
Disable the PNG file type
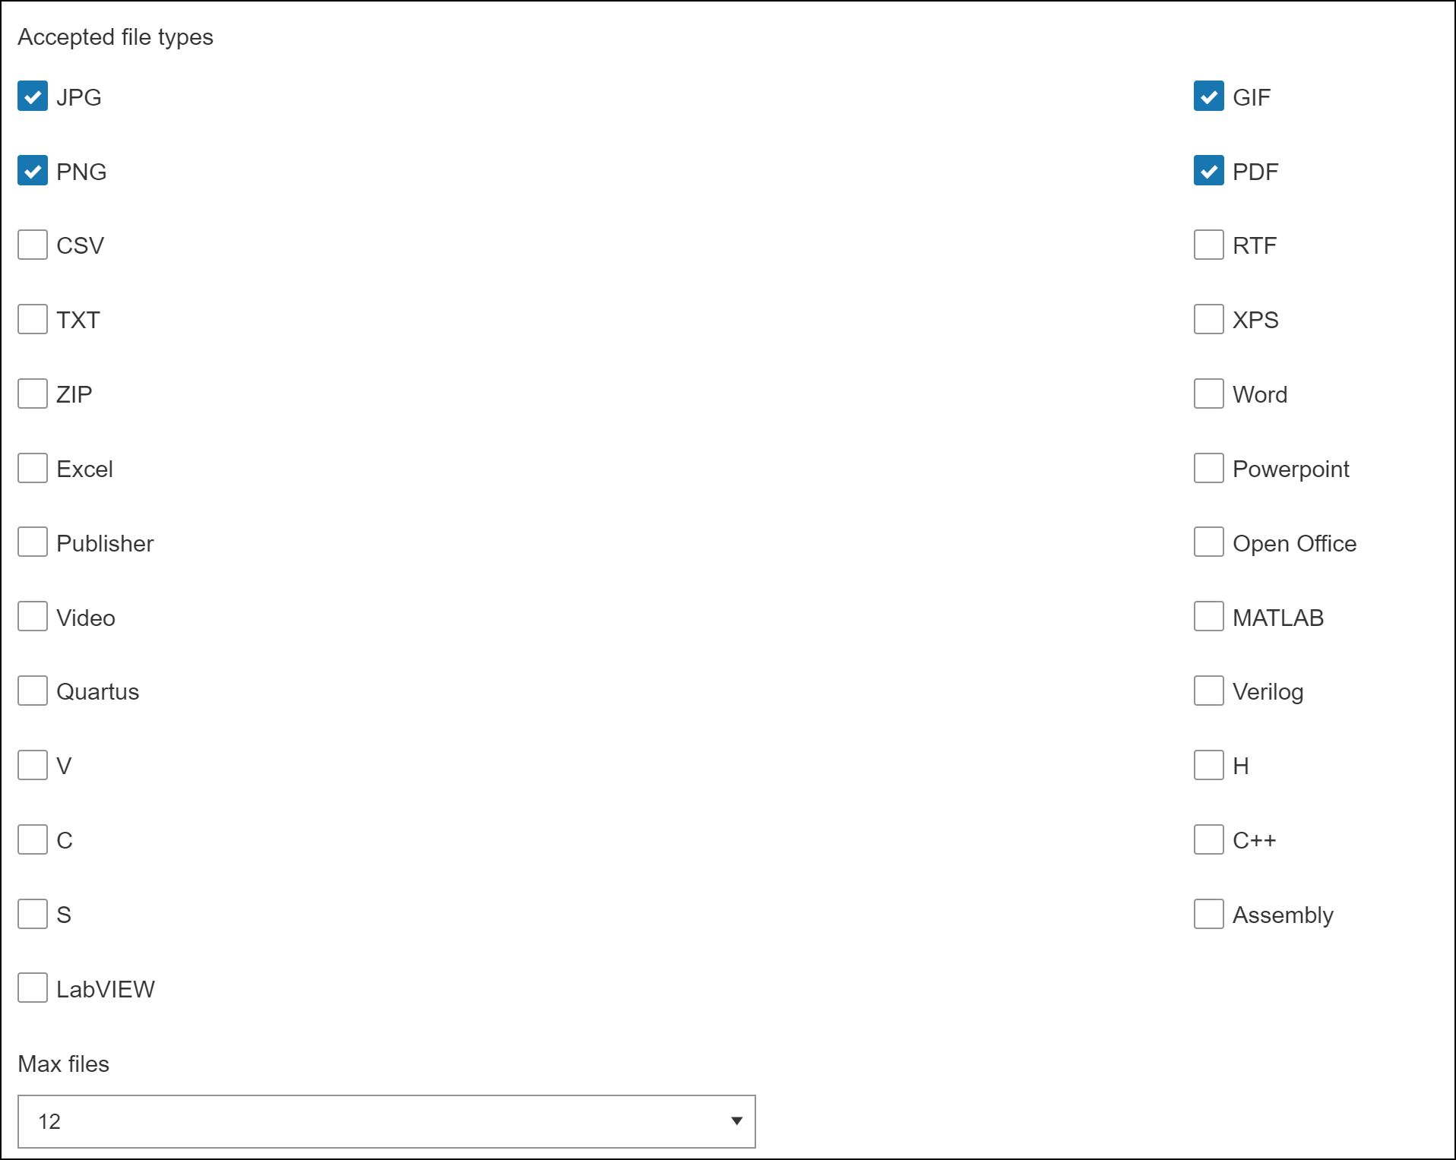pyautogui.click(x=33, y=171)
